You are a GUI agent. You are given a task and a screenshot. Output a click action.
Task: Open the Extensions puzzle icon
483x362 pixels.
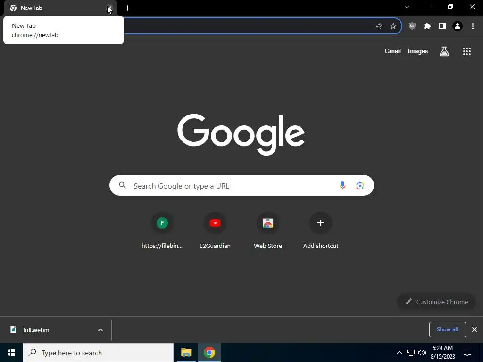427,26
